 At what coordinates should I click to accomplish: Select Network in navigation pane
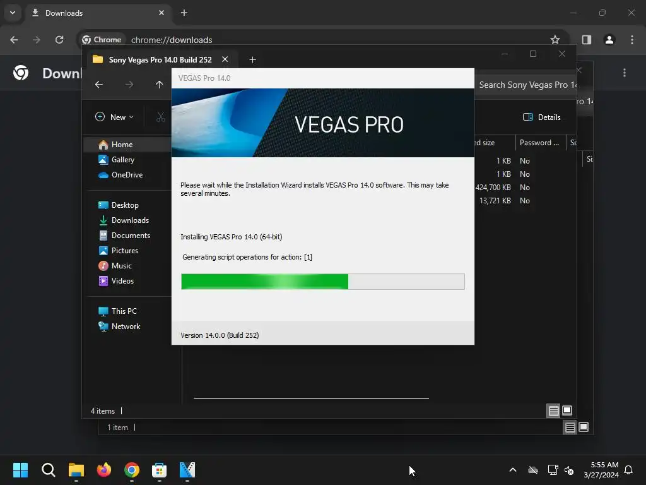[x=126, y=326]
